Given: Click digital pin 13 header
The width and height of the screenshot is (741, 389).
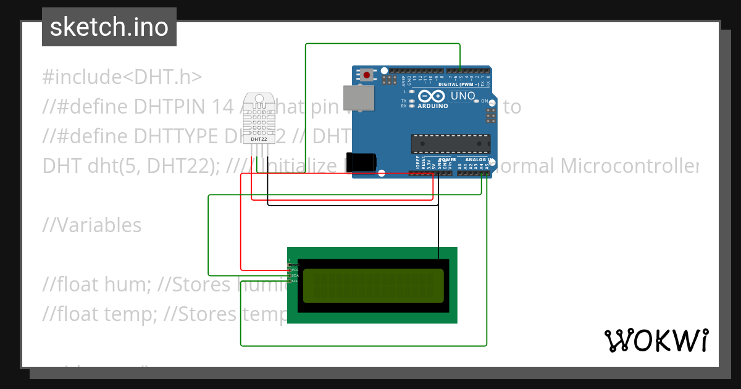Looking at the screenshot, I should tap(415, 70).
